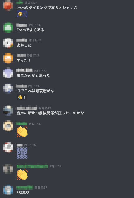This screenshot has height=198, width=134.
Task: Select the message text uternのタイミングで戻るオシャレさ
Action: tap(47, 8)
